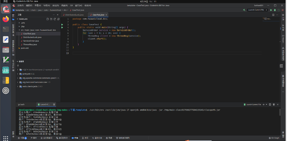Image resolution: width=287 pixels, height=141 pixels.
Task: Open the Git menu
Action: (x=71, y=5)
